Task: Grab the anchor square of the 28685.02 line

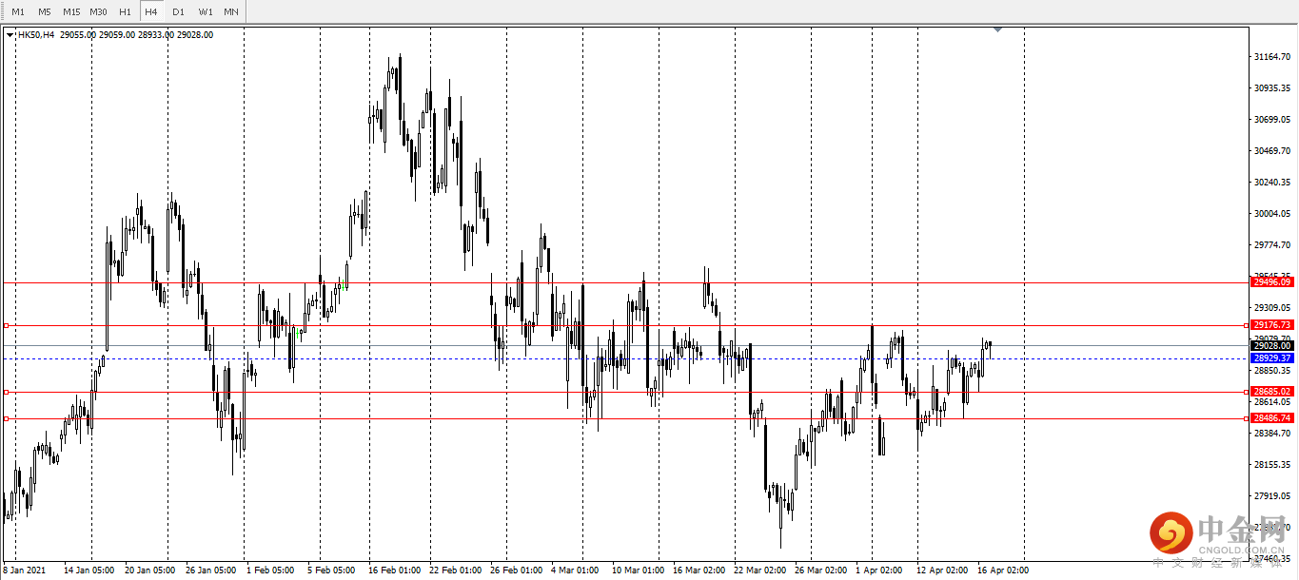Action: click(x=6, y=392)
